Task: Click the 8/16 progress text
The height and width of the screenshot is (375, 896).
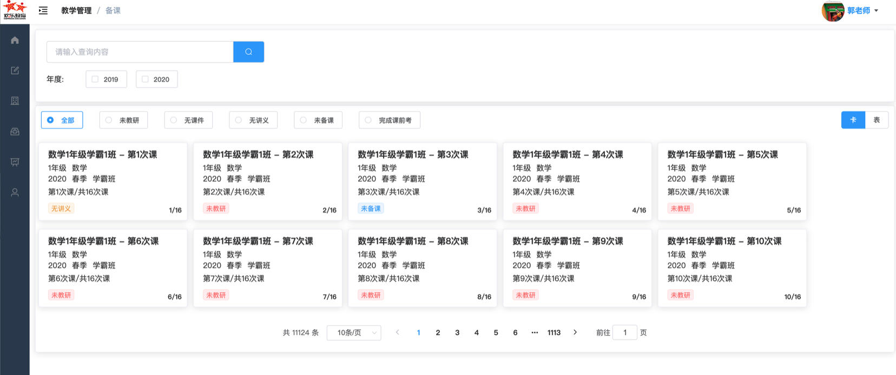Action: coord(484,297)
